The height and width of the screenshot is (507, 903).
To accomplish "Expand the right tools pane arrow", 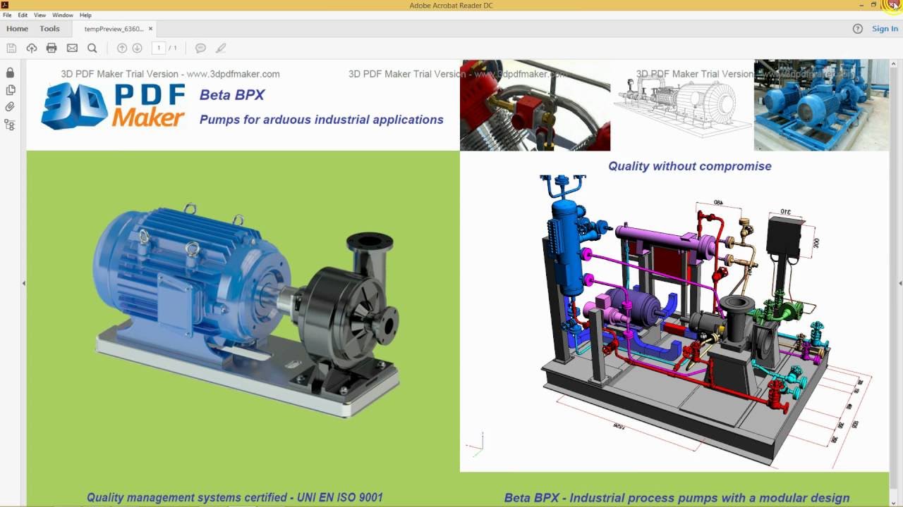I will (x=899, y=283).
